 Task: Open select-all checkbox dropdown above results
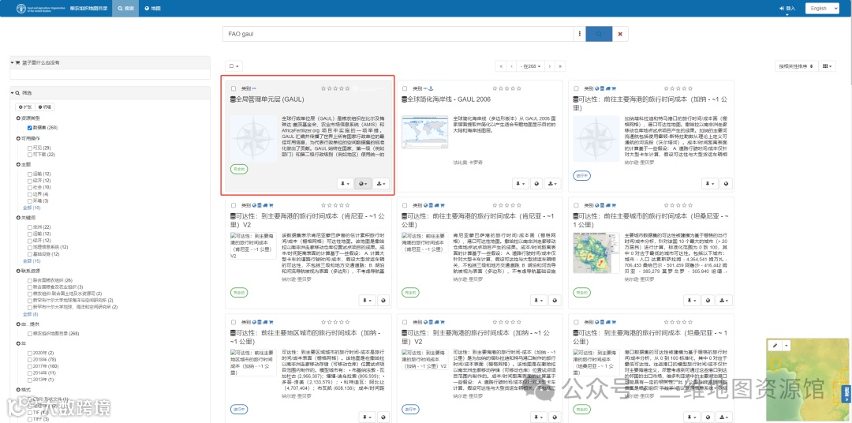(x=235, y=66)
